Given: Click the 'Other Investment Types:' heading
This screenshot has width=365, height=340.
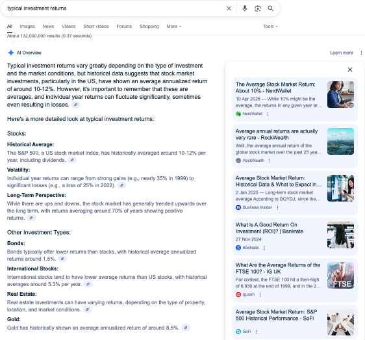Looking at the screenshot, I should tap(39, 233).
